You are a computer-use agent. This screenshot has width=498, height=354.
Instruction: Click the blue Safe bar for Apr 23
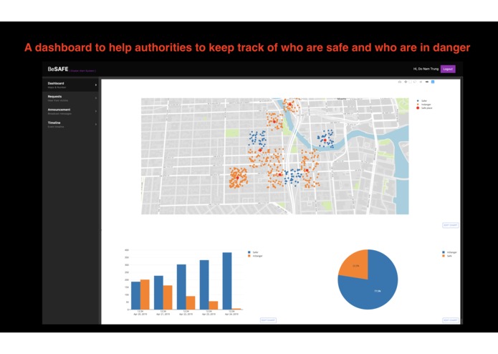[204, 284]
